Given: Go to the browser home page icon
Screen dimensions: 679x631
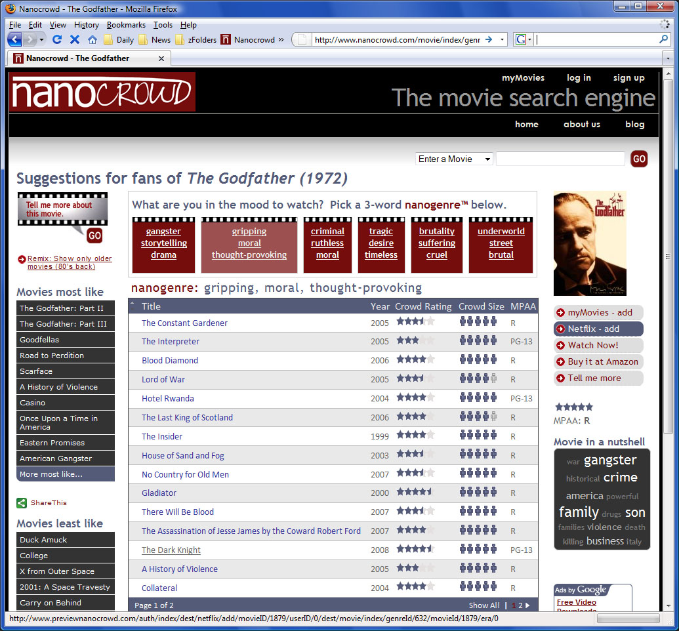Looking at the screenshot, I should 93,40.
